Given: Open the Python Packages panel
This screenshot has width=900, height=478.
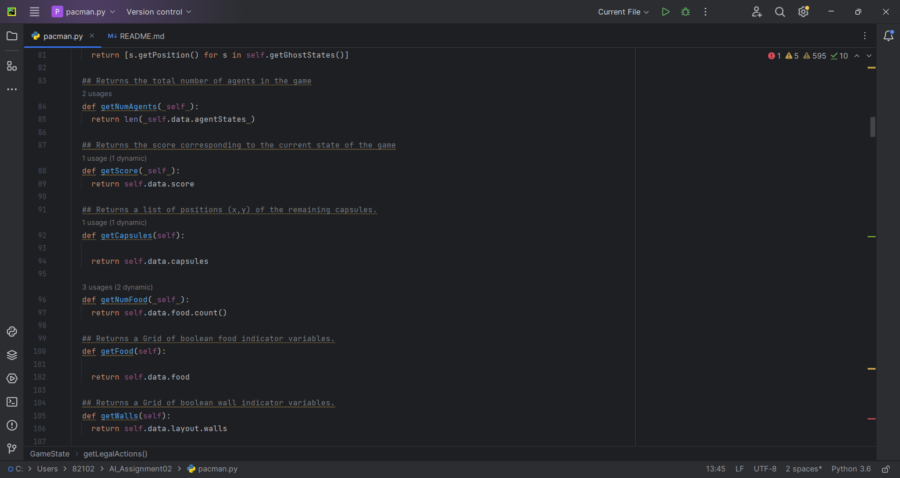Looking at the screenshot, I should click(x=12, y=355).
